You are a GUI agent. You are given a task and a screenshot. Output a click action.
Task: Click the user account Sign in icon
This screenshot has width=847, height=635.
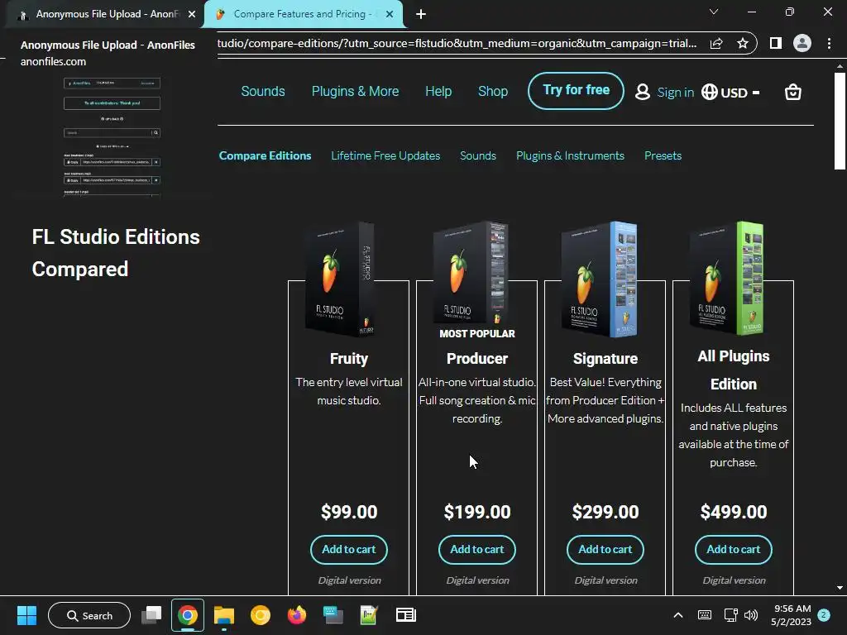[x=642, y=92]
